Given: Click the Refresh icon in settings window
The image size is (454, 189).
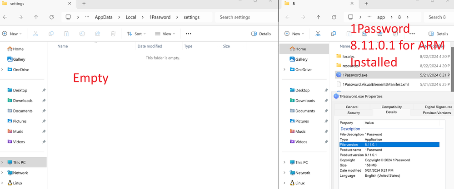Looking at the screenshot, I should 51,17.
